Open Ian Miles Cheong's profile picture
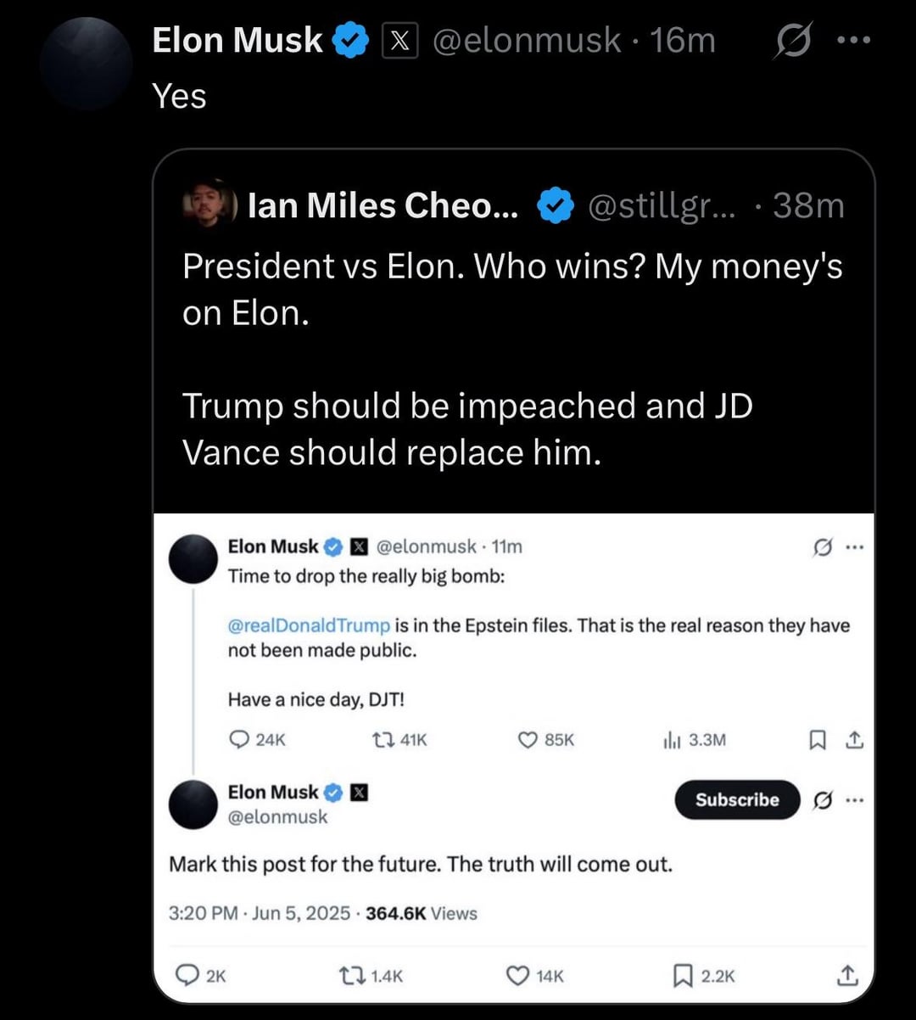This screenshot has width=916, height=1020. 209,204
